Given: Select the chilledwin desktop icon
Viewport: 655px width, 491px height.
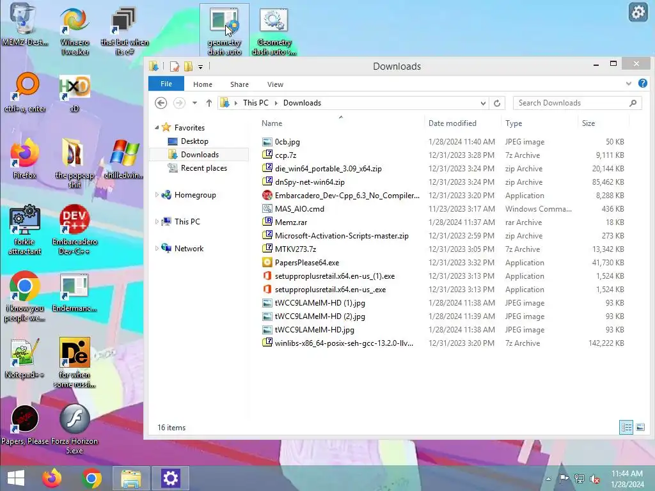Looking at the screenshot, I should [124, 159].
